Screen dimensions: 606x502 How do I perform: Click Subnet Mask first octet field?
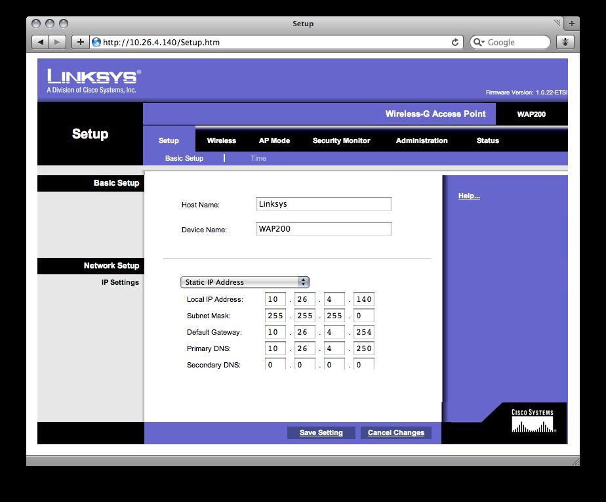(275, 316)
